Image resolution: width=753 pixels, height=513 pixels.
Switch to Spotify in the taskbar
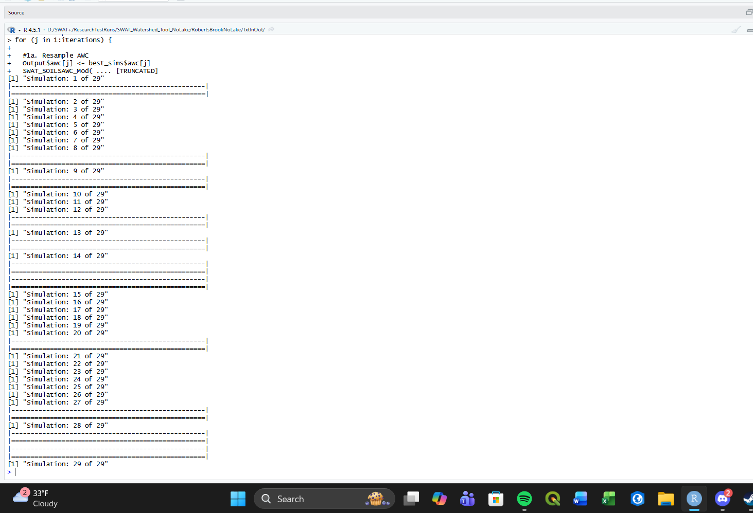point(524,499)
